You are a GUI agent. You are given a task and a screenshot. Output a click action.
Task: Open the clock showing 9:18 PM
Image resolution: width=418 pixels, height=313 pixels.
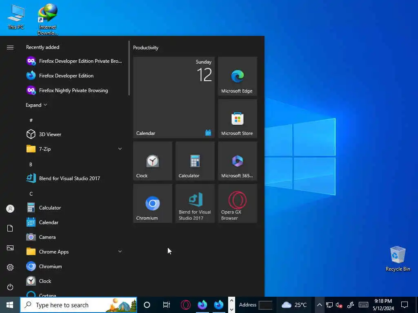point(383,305)
